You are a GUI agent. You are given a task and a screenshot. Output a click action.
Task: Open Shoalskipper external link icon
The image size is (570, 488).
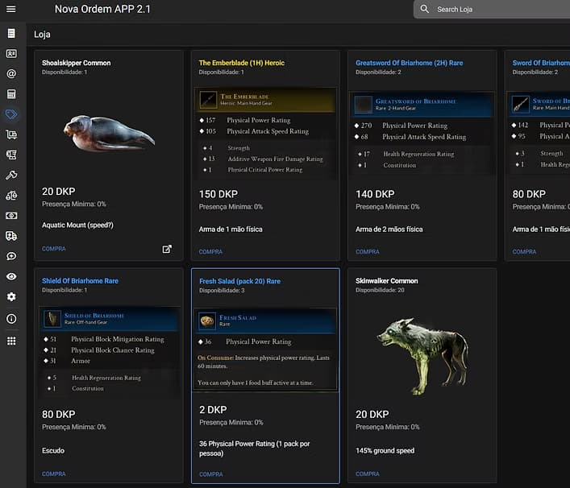tap(167, 249)
